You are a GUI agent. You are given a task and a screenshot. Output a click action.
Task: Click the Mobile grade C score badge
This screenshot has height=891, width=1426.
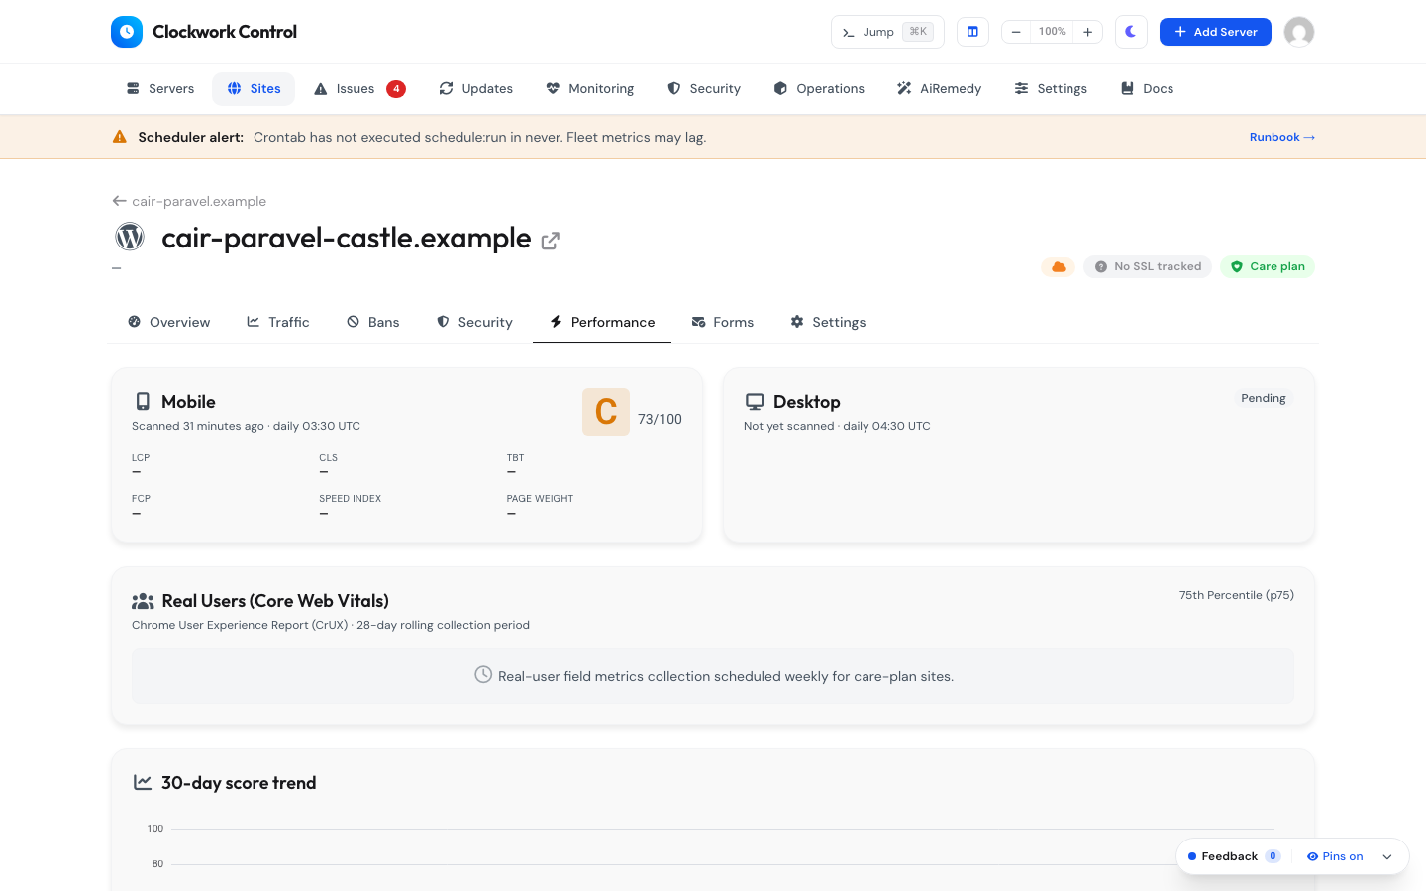pos(606,411)
